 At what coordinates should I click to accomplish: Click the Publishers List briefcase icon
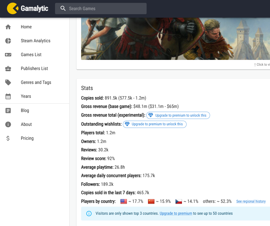tap(8, 69)
